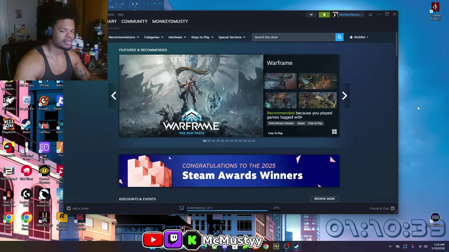Expand the Categories dropdown
This screenshot has width=449, height=252.
pyautogui.click(x=154, y=37)
